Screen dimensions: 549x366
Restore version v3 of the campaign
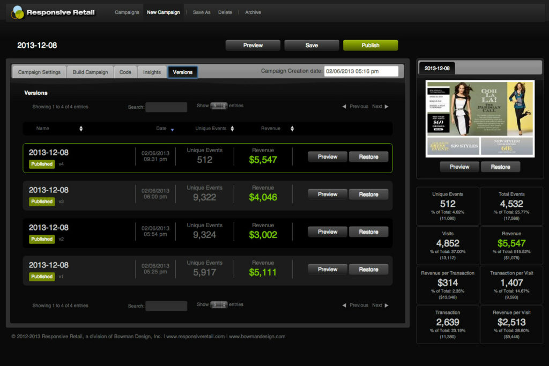pos(369,194)
